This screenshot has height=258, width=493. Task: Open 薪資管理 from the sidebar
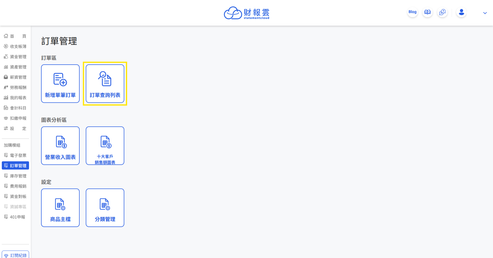point(15,77)
